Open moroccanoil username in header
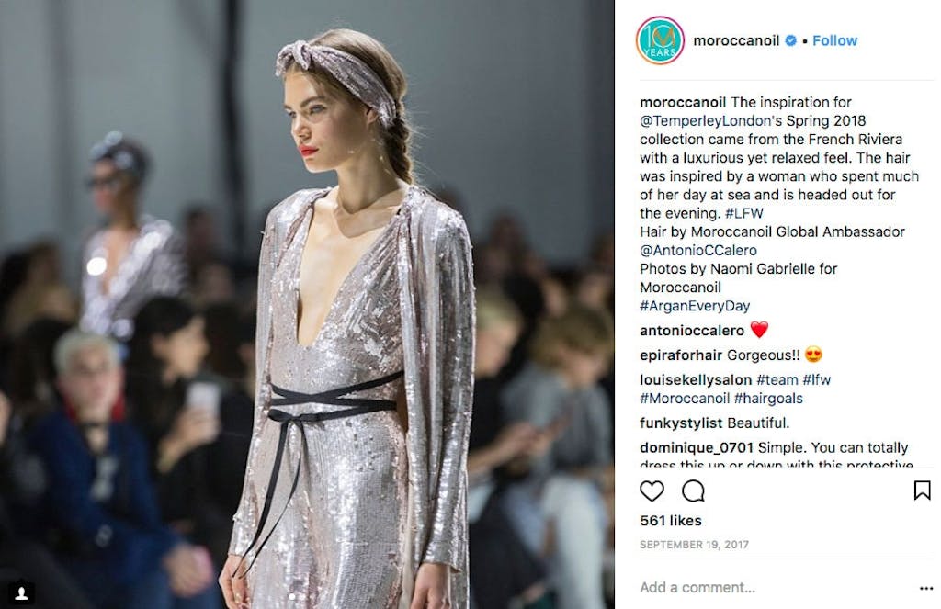941x609 pixels. [x=736, y=40]
